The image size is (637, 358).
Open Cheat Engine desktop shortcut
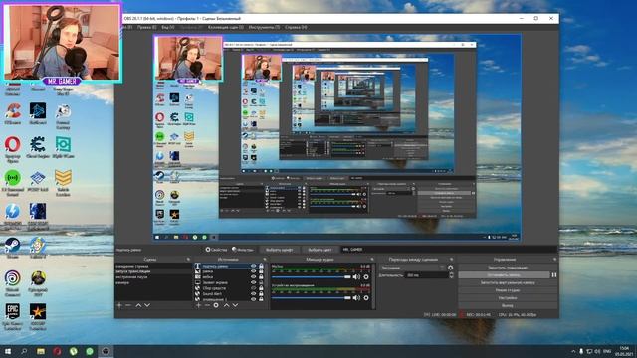(x=38, y=147)
